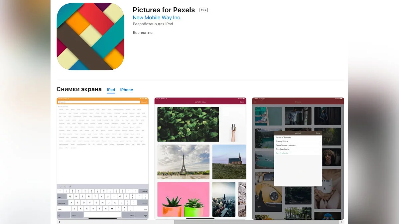The width and height of the screenshot is (399, 224).
Task: Click the 12+ age rating badge
Action: pyautogui.click(x=203, y=10)
